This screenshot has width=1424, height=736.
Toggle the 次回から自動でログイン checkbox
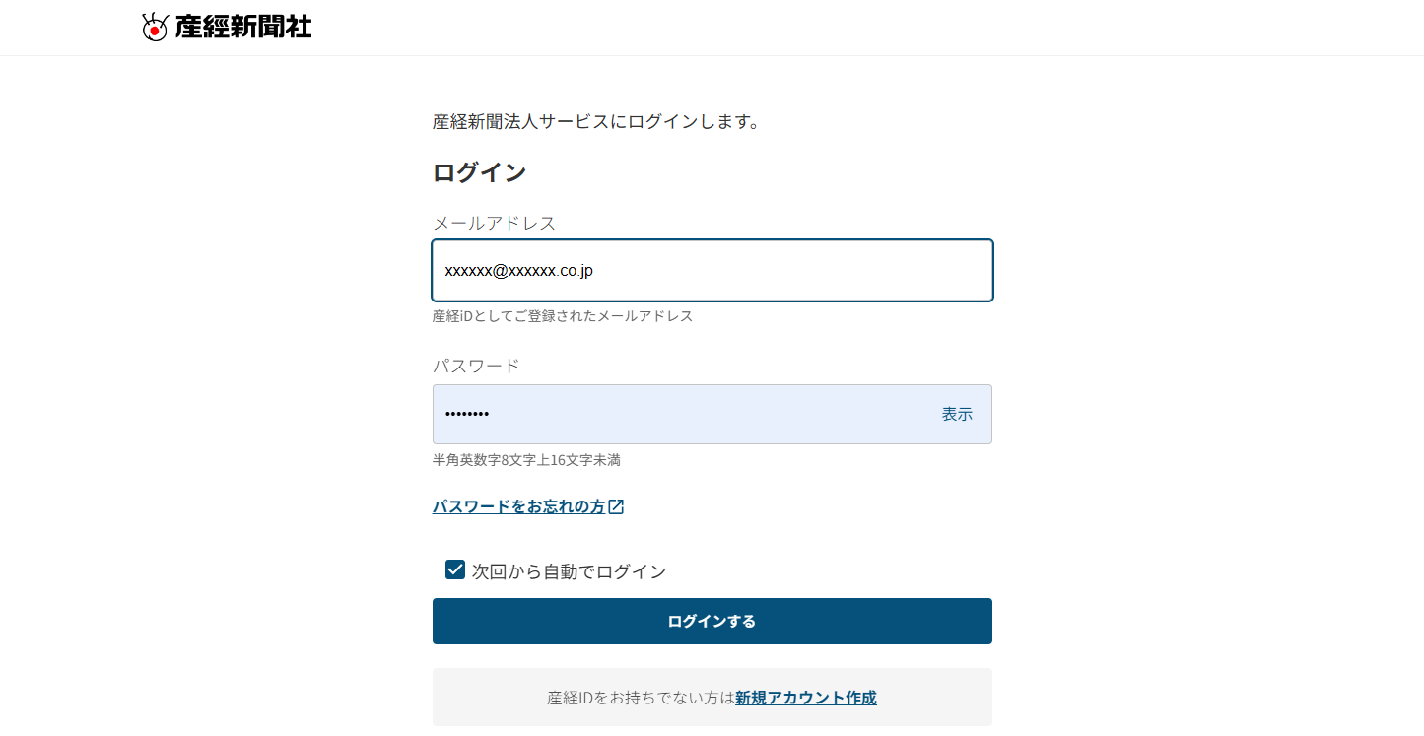tap(455, 569)
